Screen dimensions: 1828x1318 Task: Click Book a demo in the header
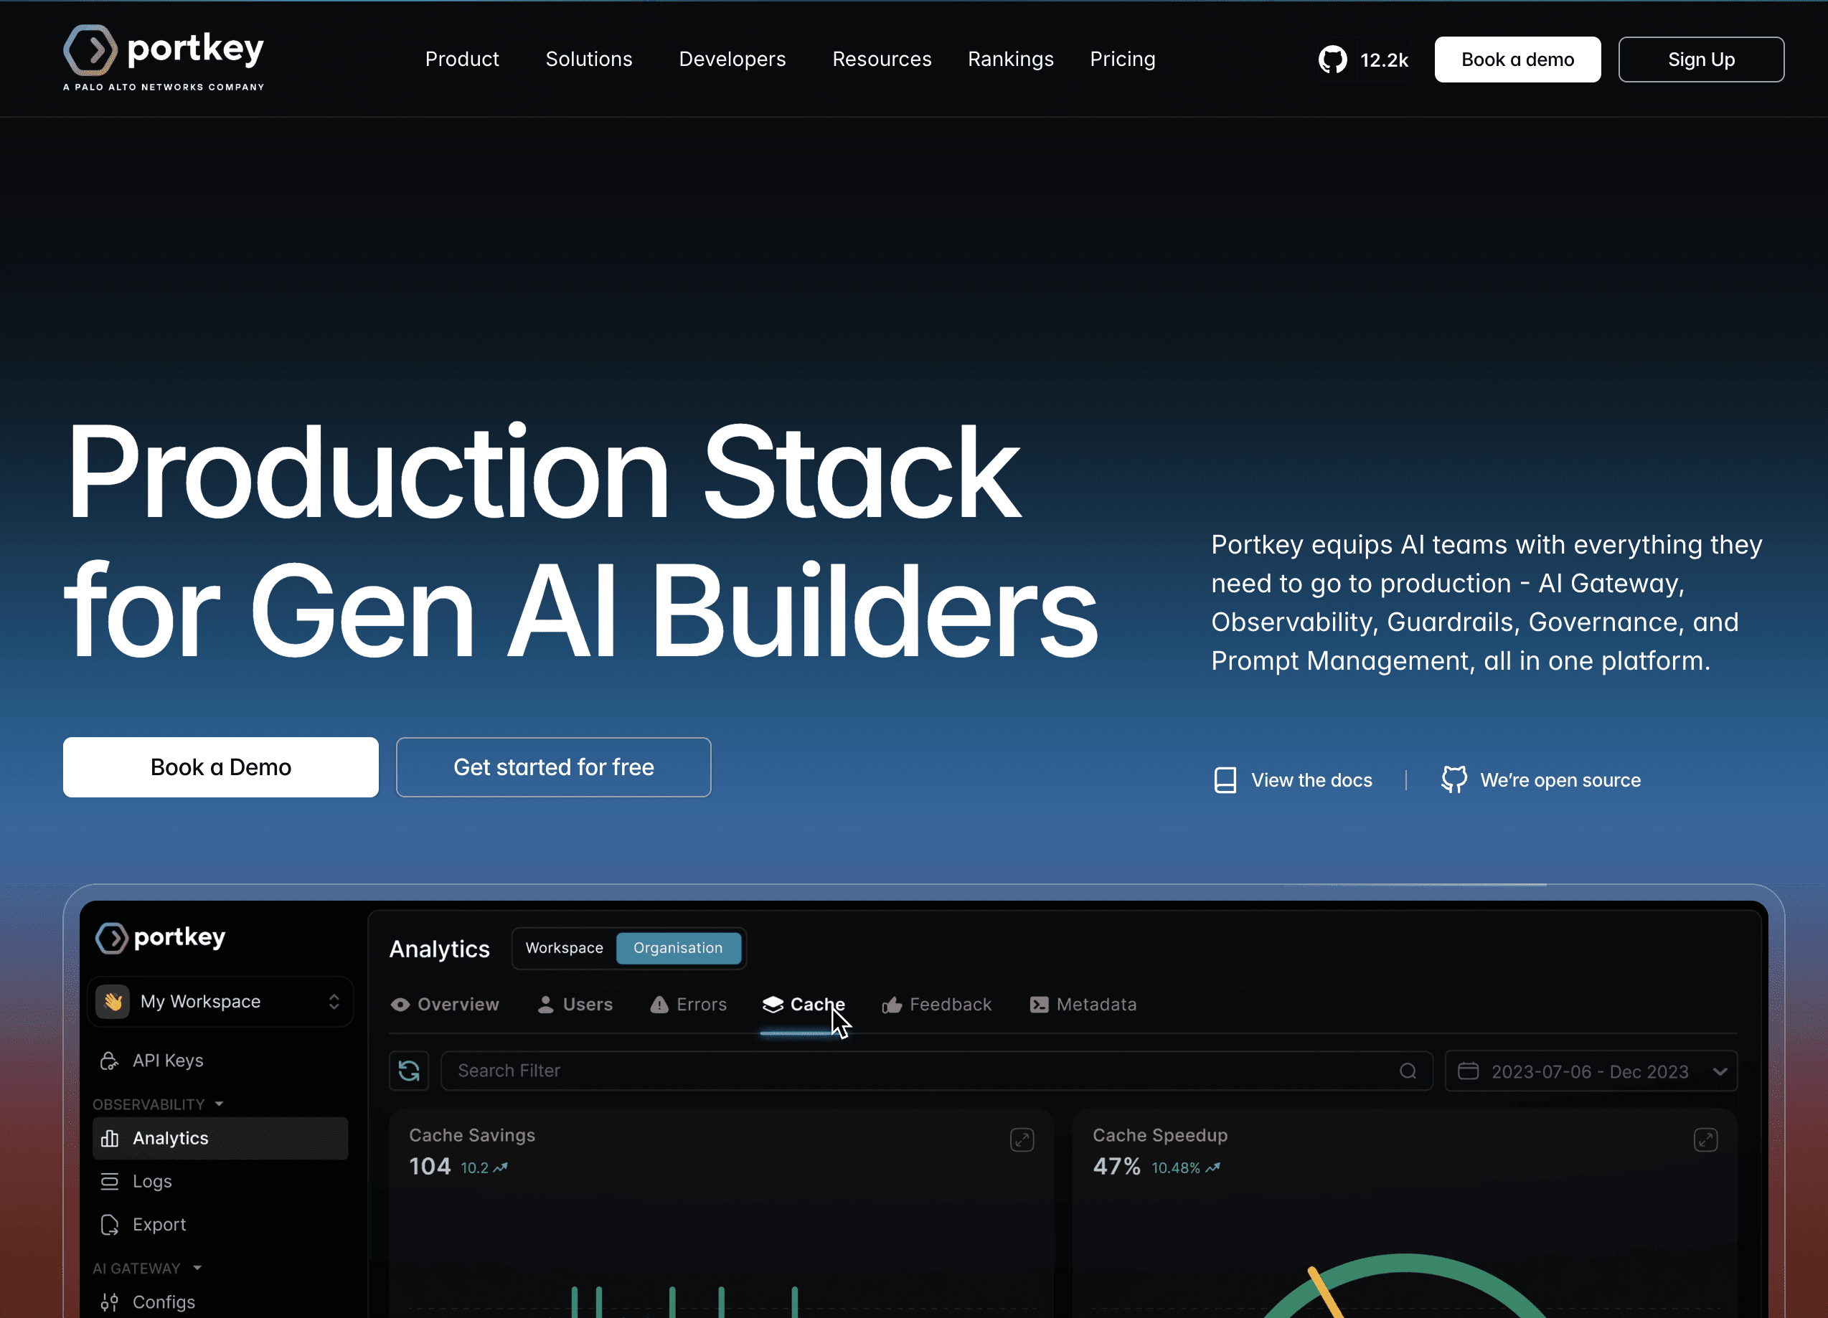(x=1517, y=60)
